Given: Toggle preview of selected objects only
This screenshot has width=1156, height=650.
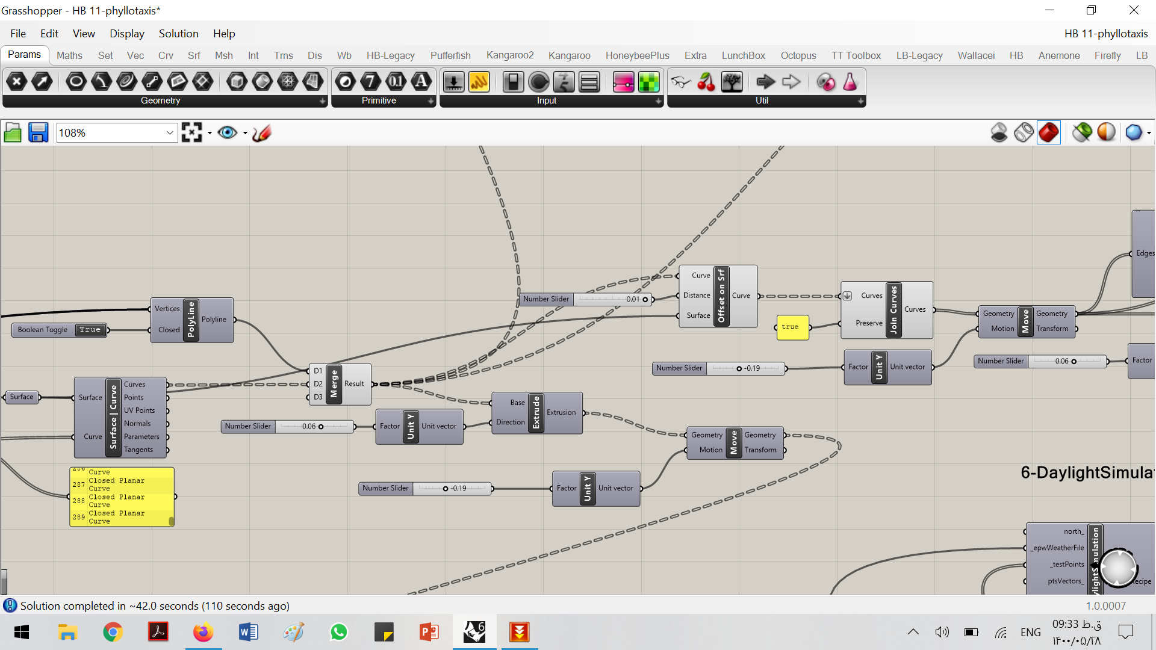Looking at the screenshot, I should tap(1082, 132).
